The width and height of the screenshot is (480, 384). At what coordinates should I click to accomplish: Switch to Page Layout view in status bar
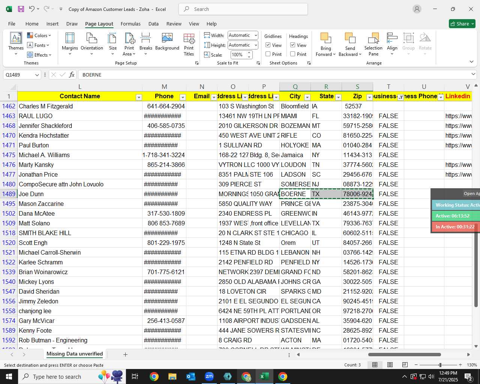pyautogui.click(x=390, y=365)
